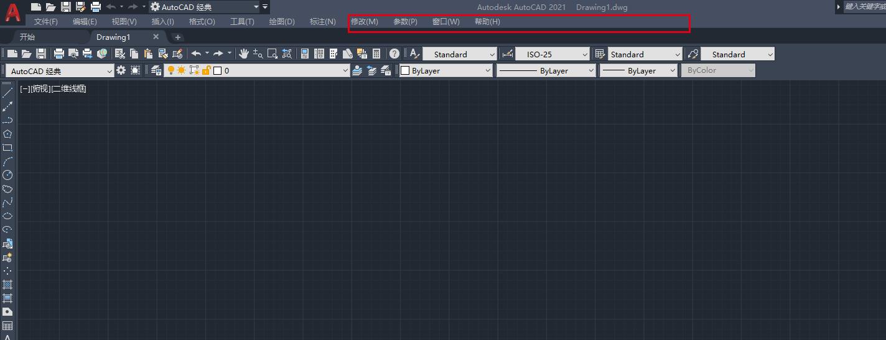
Task: Click the [二维线框] visual style label
Action: 68,89
